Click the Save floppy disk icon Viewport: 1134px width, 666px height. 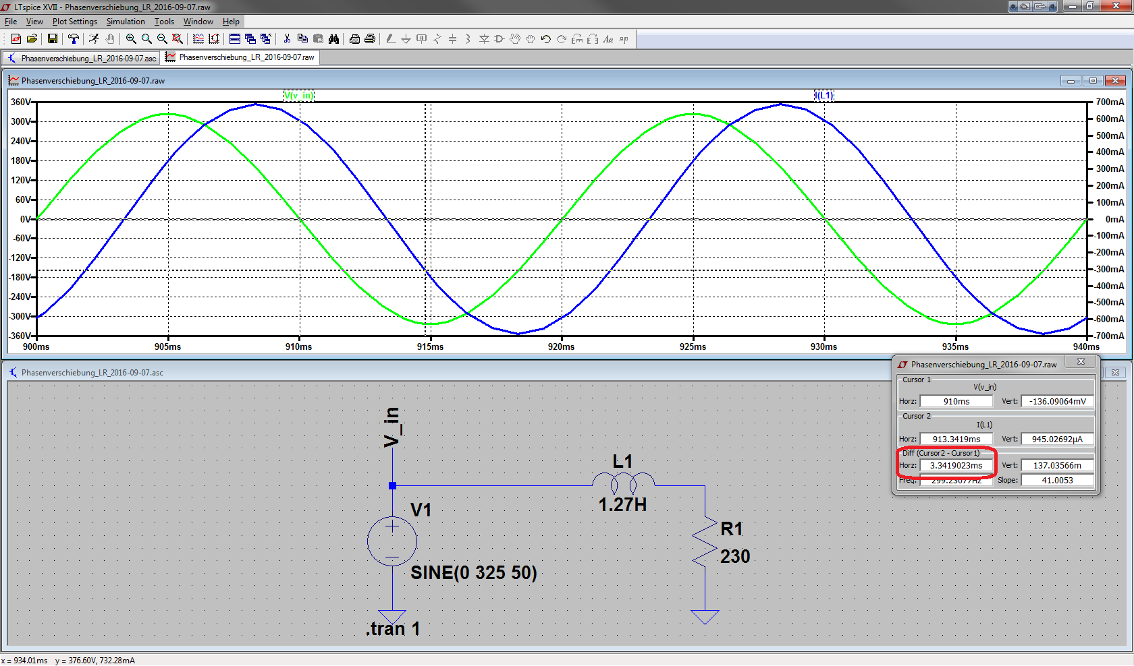(x=53, y=39)
